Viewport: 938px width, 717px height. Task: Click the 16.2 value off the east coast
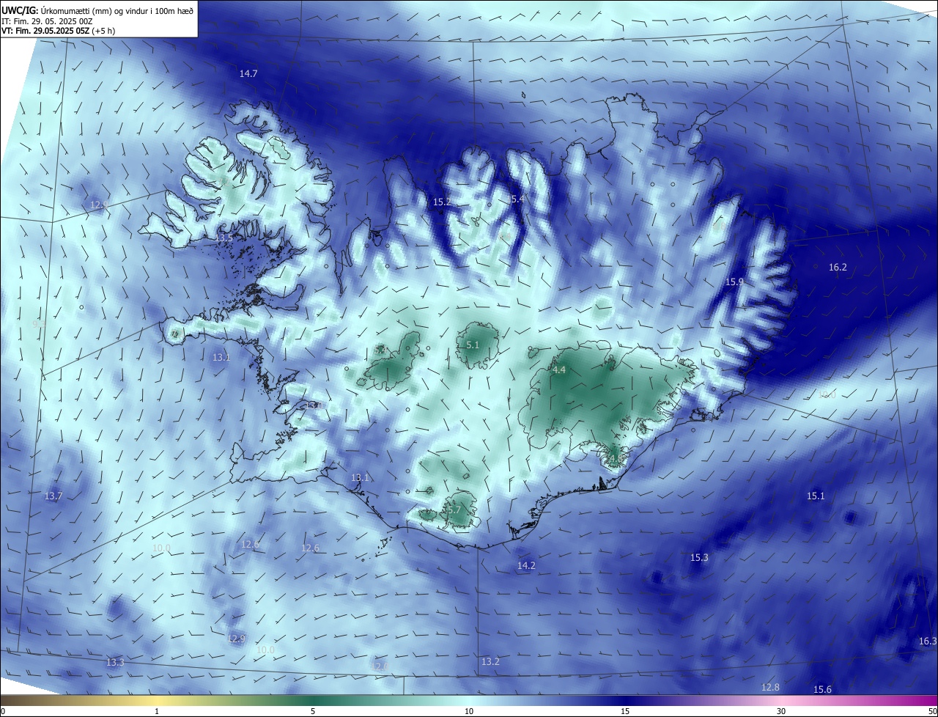[x=838, y=268]
